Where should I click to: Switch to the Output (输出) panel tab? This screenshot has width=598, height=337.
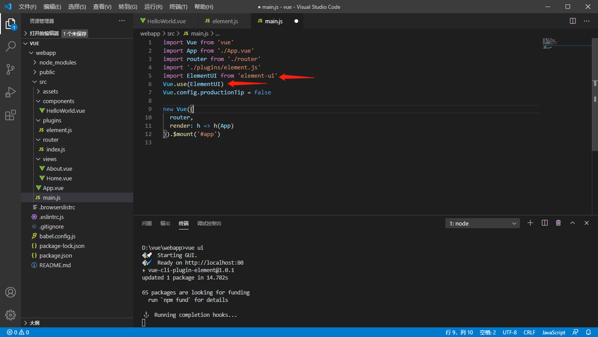[165, 223]
